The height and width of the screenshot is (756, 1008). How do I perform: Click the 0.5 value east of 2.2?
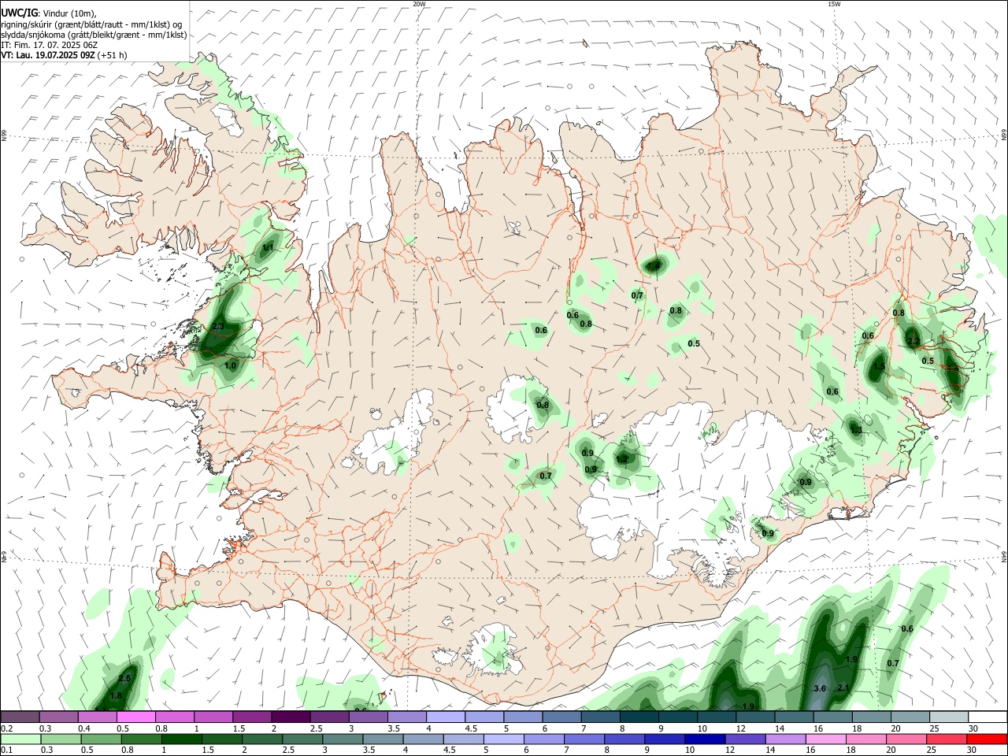[x=928, y=361]
